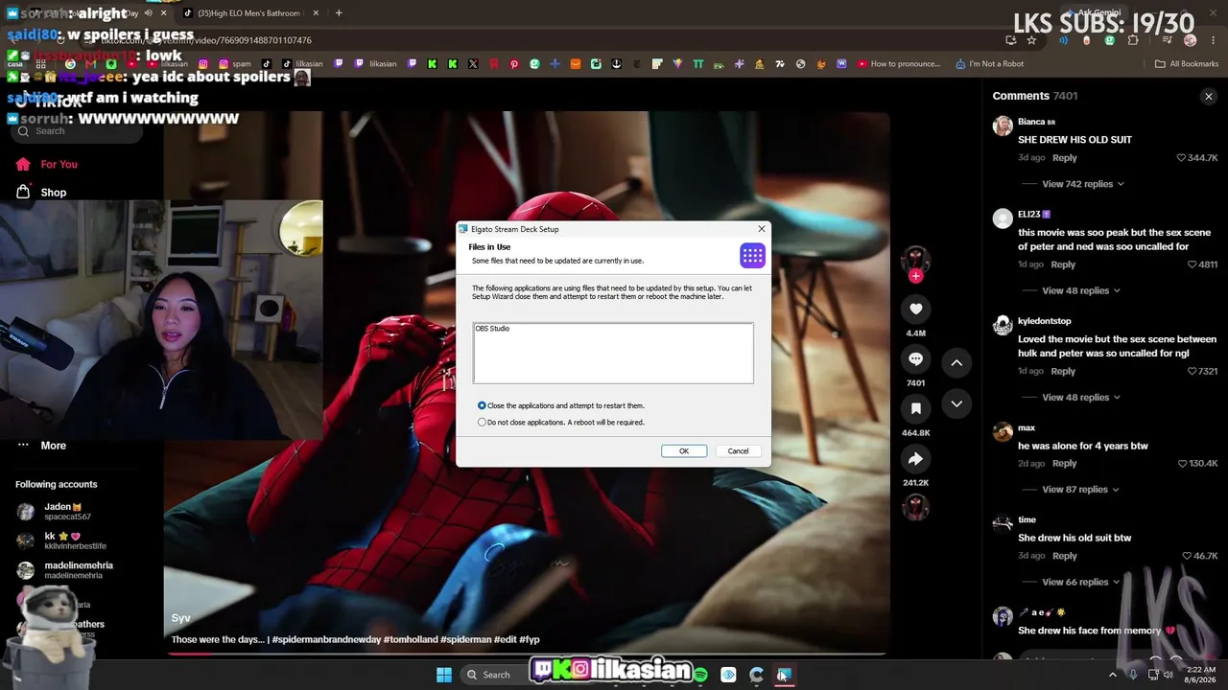Screen dimensions: 1228x690
Task: Open the volume control in system tray
Action: [x=1168, y=675]
